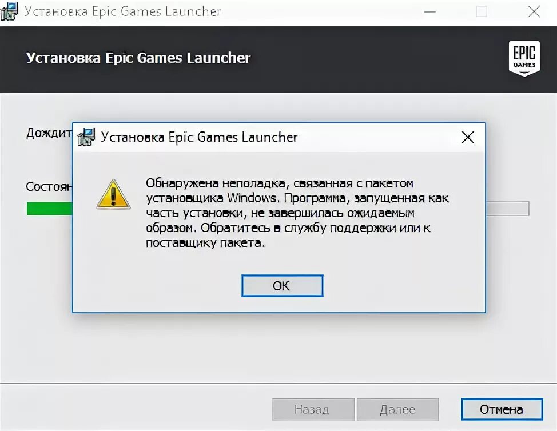557x431 pixels.
Task: Click the disabled Далее button
Action: [x=398, y=409]
